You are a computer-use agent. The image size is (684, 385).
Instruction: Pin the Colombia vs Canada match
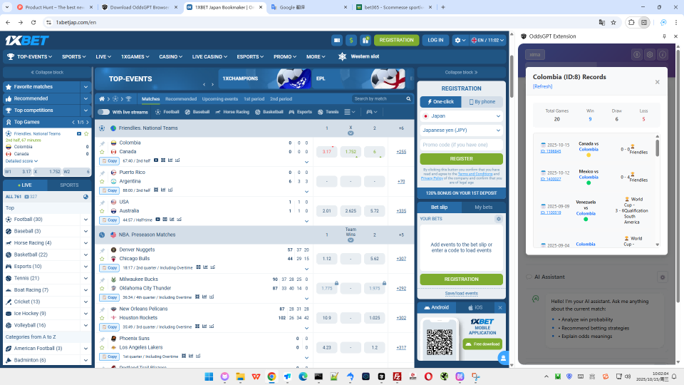102,143
